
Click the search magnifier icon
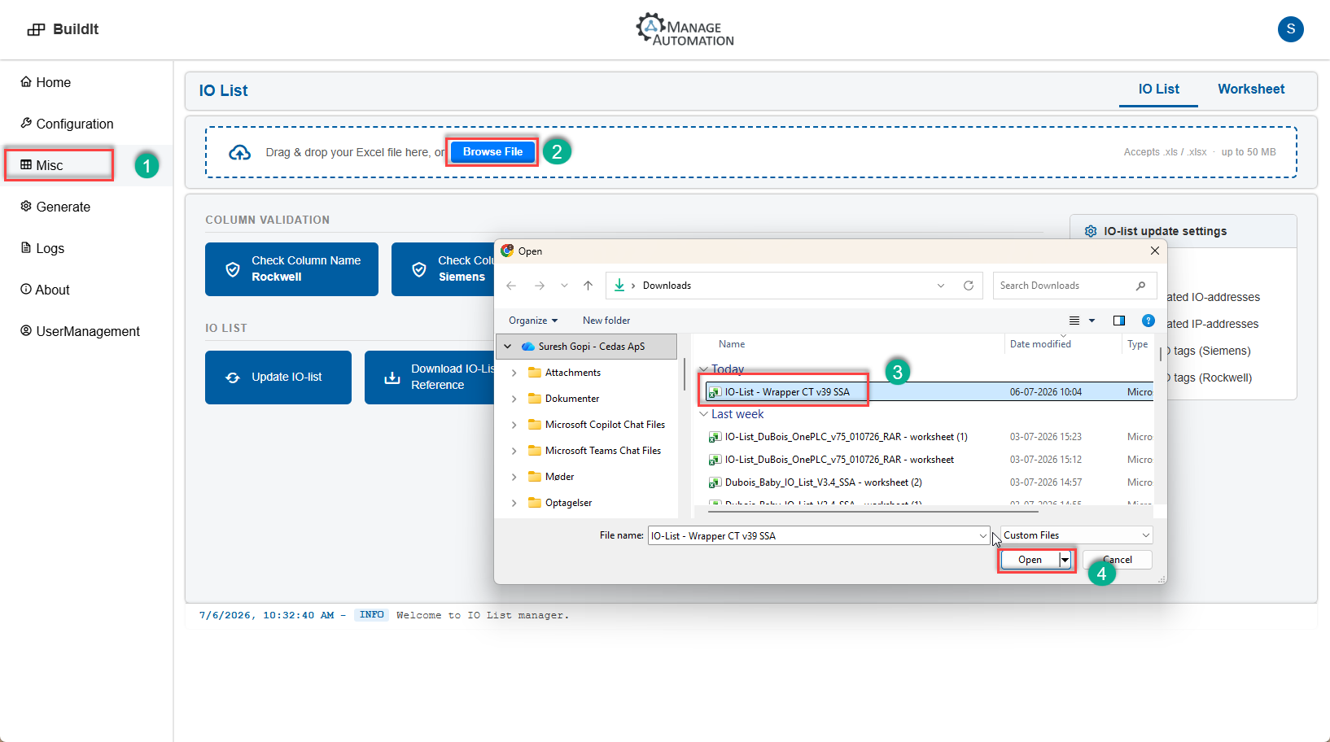(x=1140, y=286)
